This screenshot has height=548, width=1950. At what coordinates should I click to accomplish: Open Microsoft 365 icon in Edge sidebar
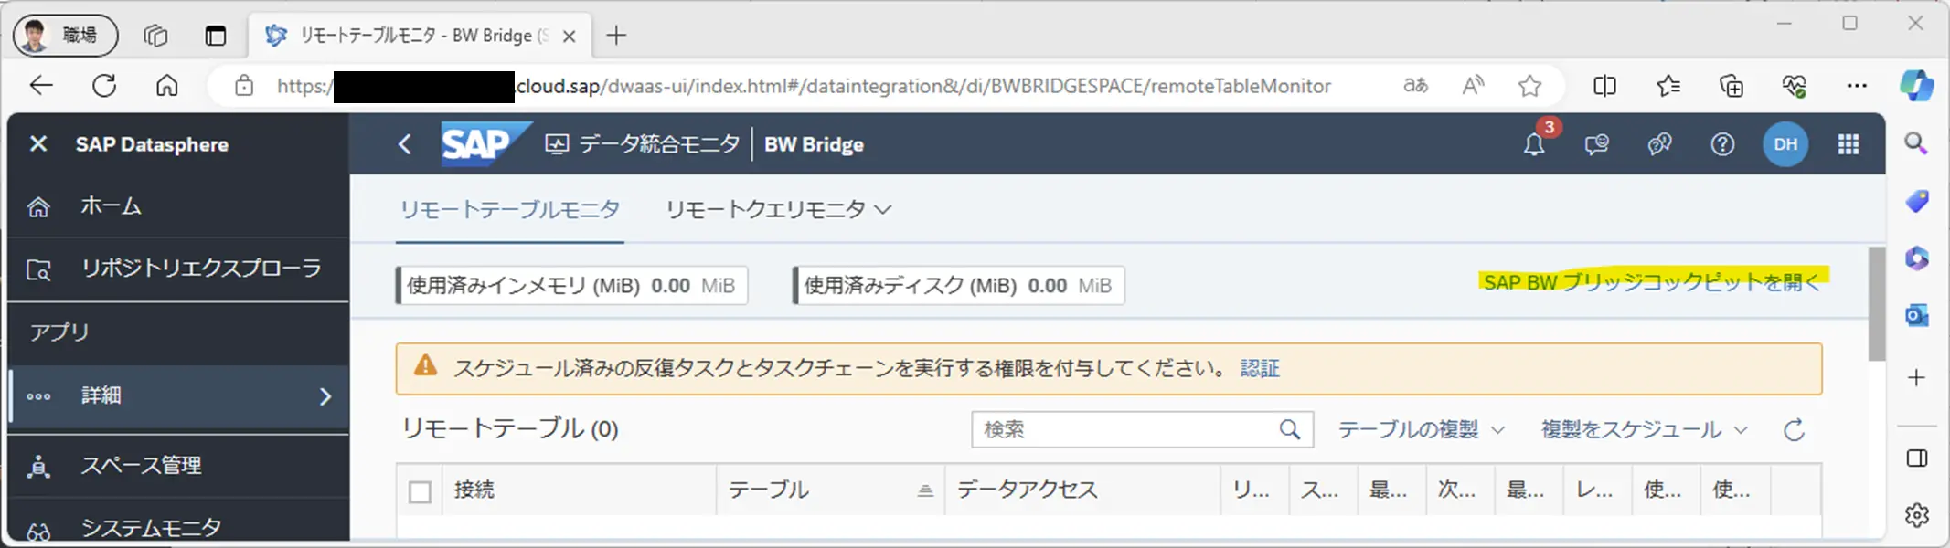pyautogui.click(x=1916, y=258)
